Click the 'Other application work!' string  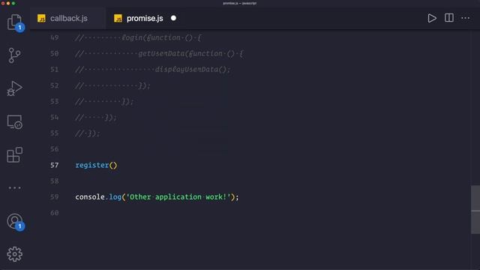tap(178, 196)
